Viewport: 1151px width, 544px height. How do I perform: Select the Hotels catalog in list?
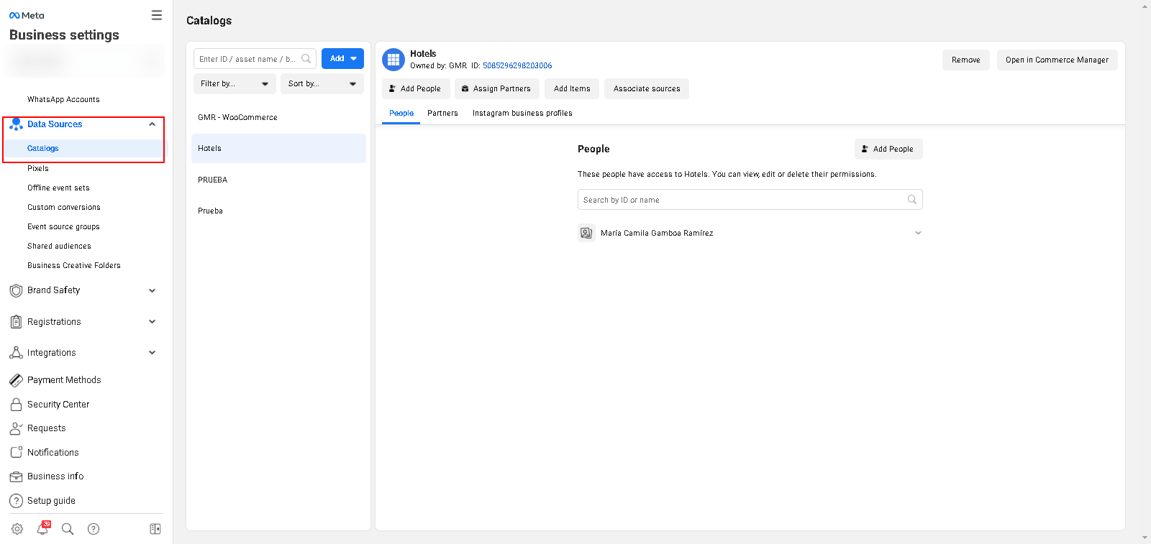[278, 149]
